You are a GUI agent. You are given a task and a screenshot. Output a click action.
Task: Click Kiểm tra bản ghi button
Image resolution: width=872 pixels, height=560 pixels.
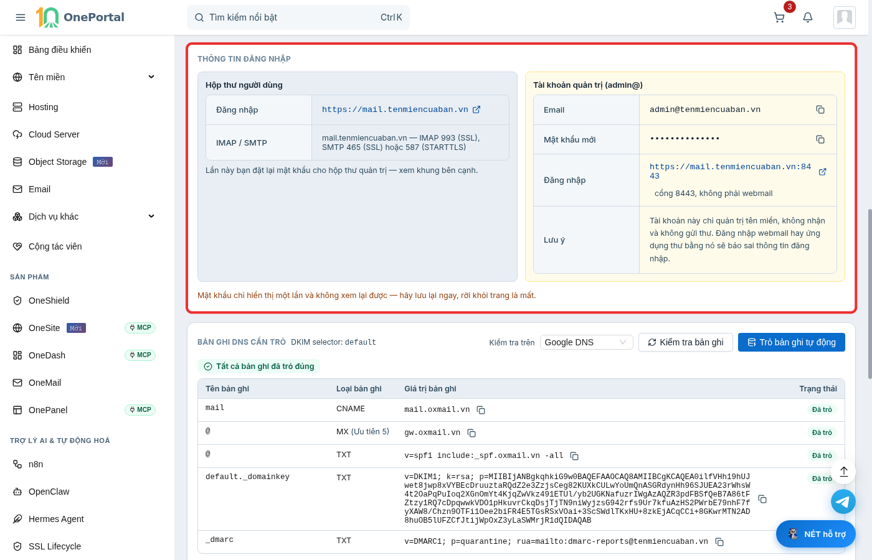[x=686, y=342]
